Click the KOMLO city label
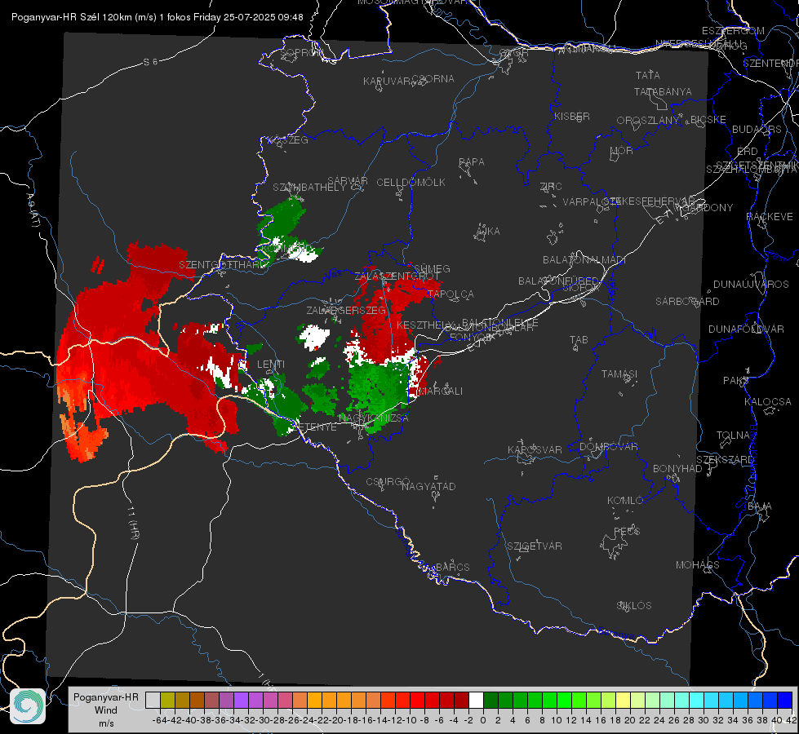The image size is (799, 734). [625, 500]
